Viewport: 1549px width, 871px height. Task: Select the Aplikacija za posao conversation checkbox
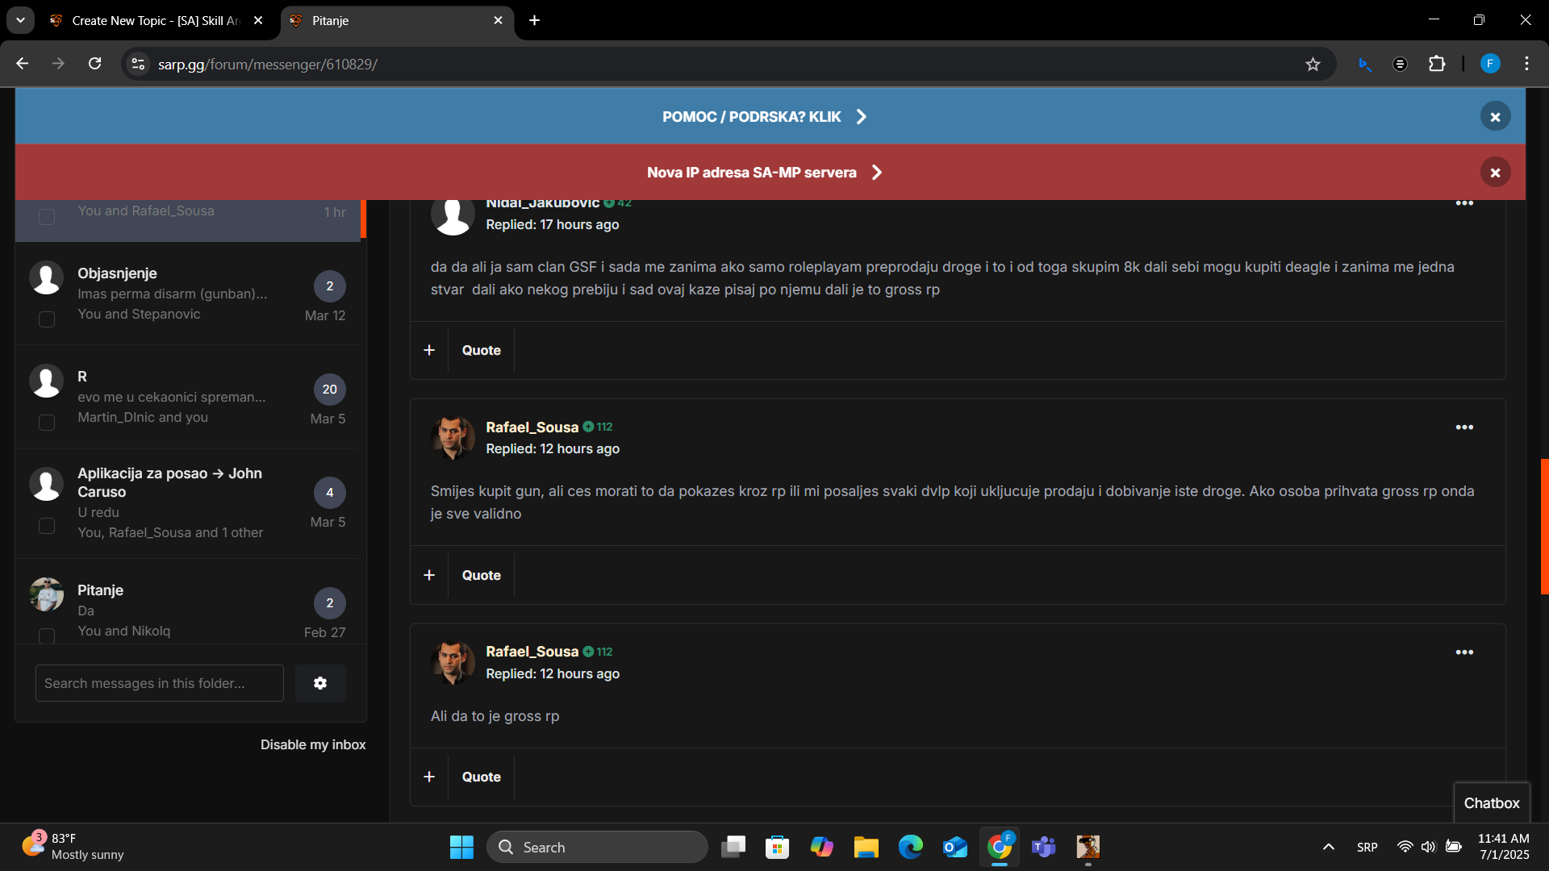(x=47, y=526)
